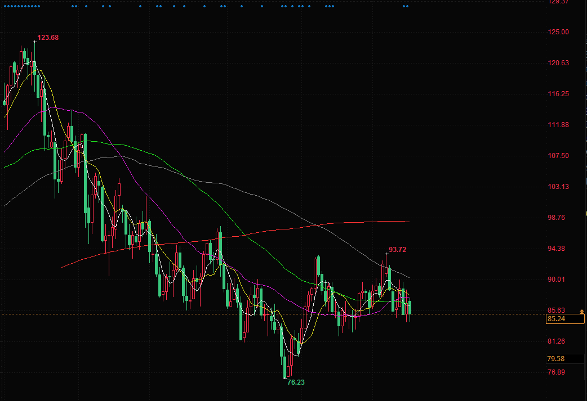Click the orange double-arrow icon above 85.24

click(582, 312)
